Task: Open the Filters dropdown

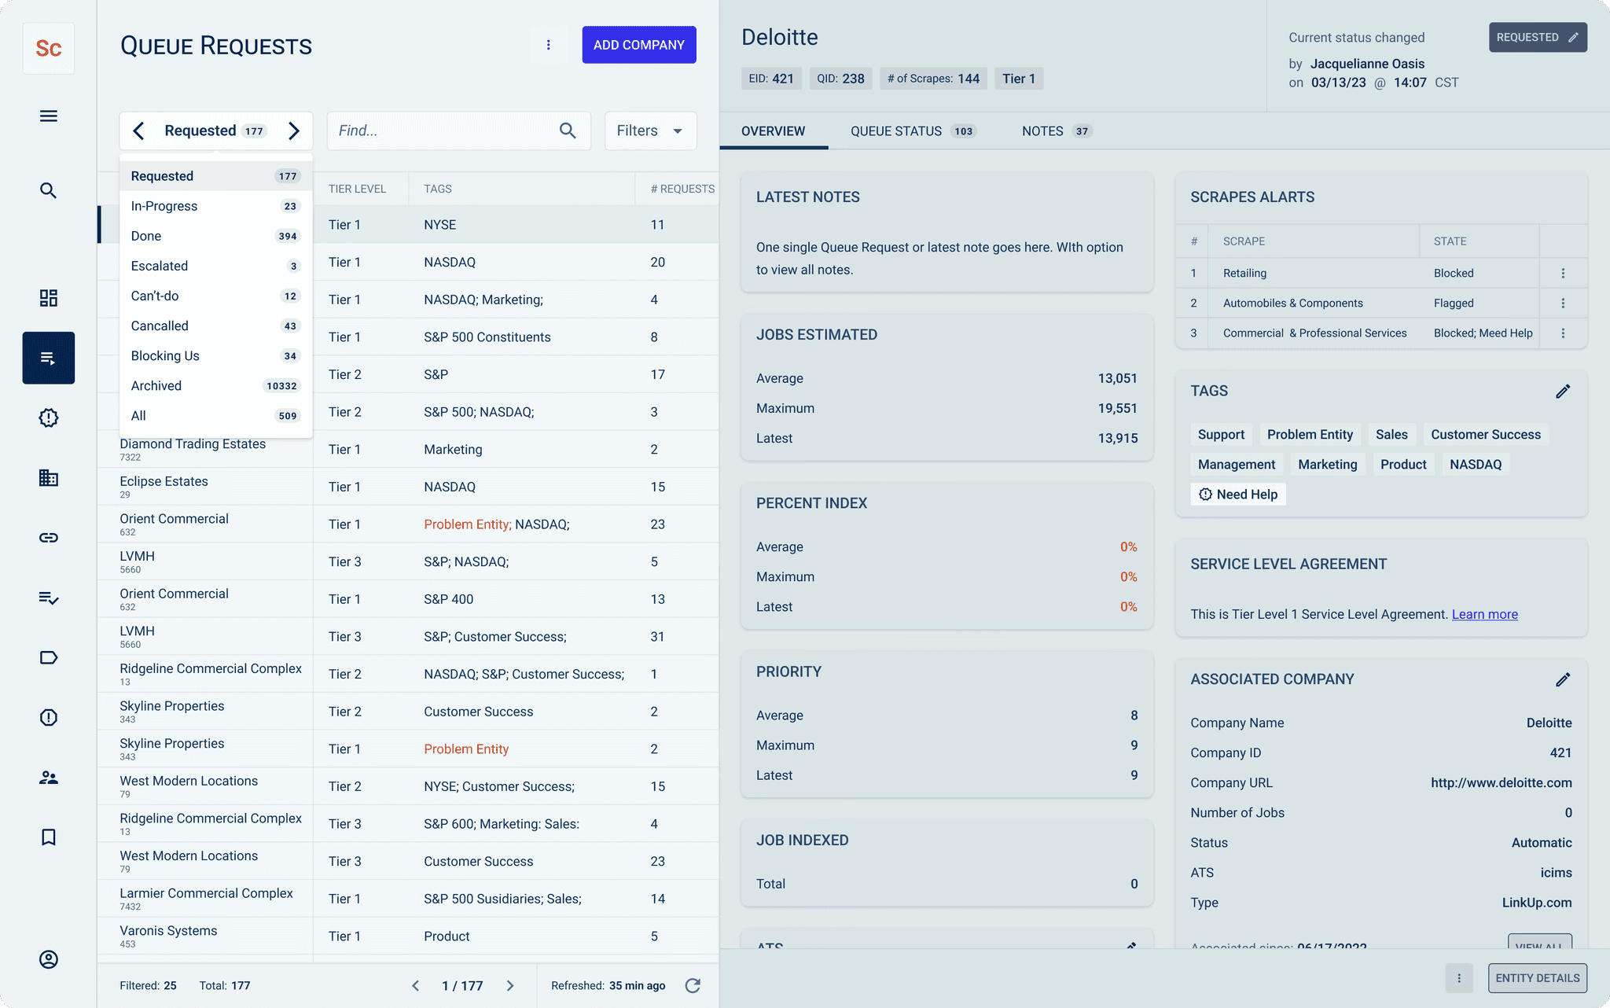Action: 650,131
